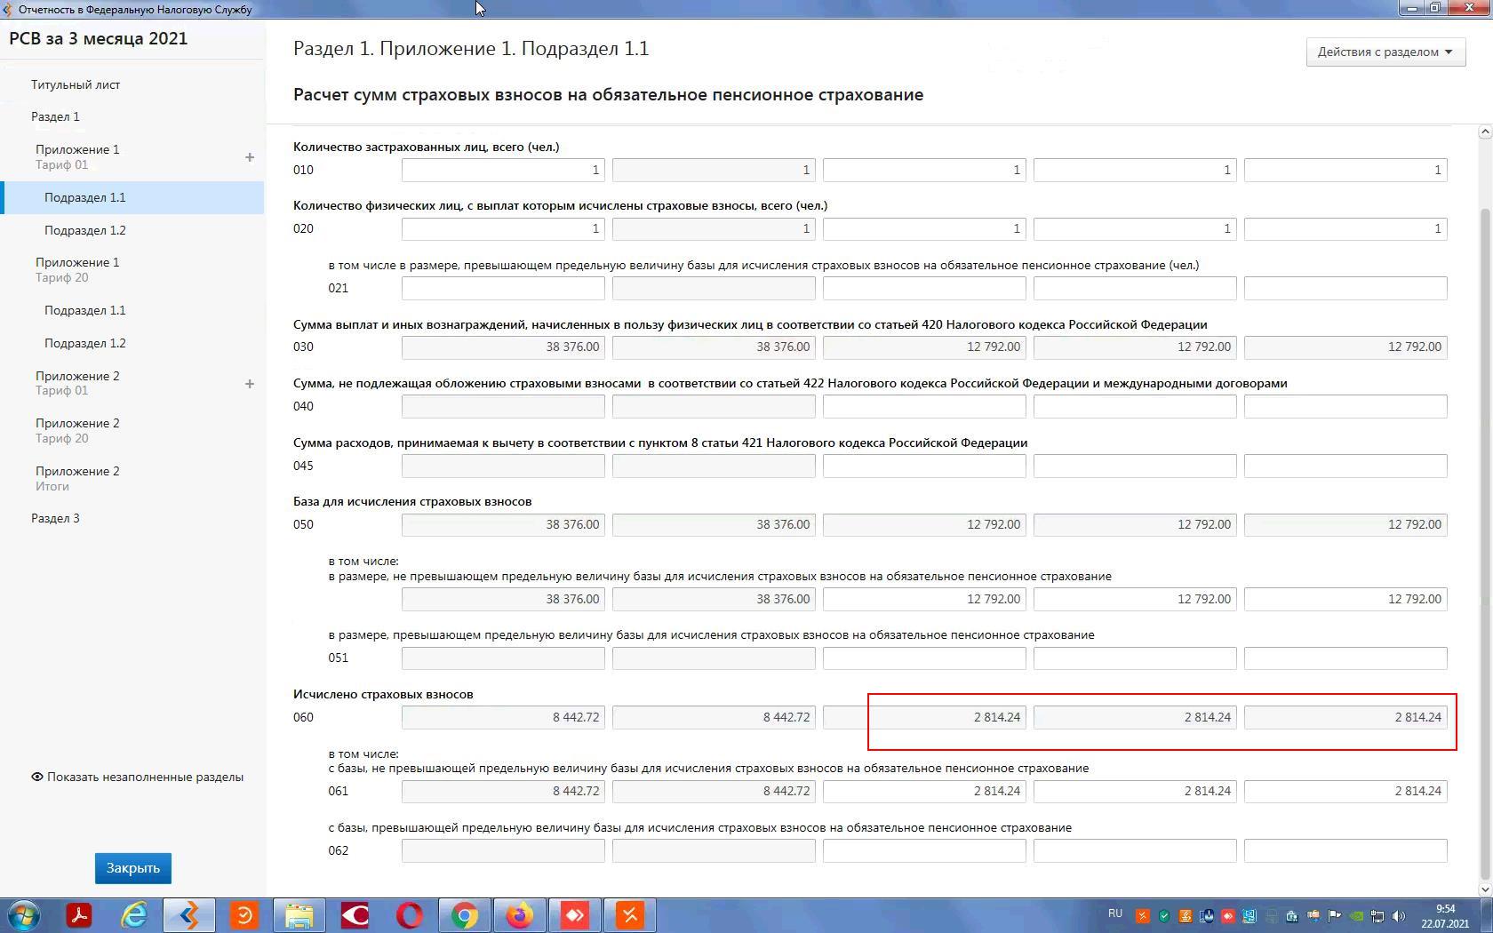The image size is (1493, 933).
Task: Add section with plus next to Приложение 2 Тариф 01
Action: click(x=250, y=384)
